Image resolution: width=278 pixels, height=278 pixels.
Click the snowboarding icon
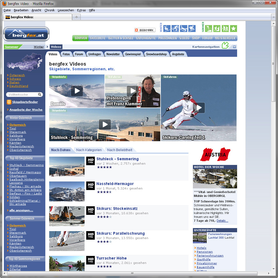coord(192,28)
